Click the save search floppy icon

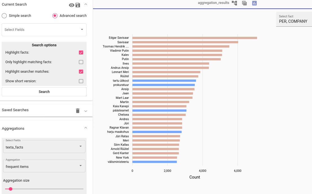pyautogui.click(x=78, y=5)
